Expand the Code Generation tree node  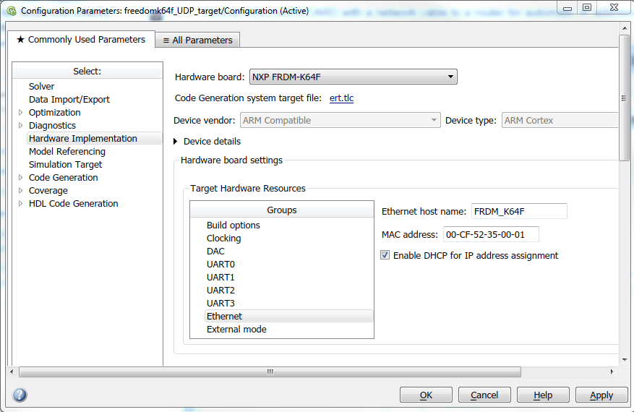(x=21, y=177)
